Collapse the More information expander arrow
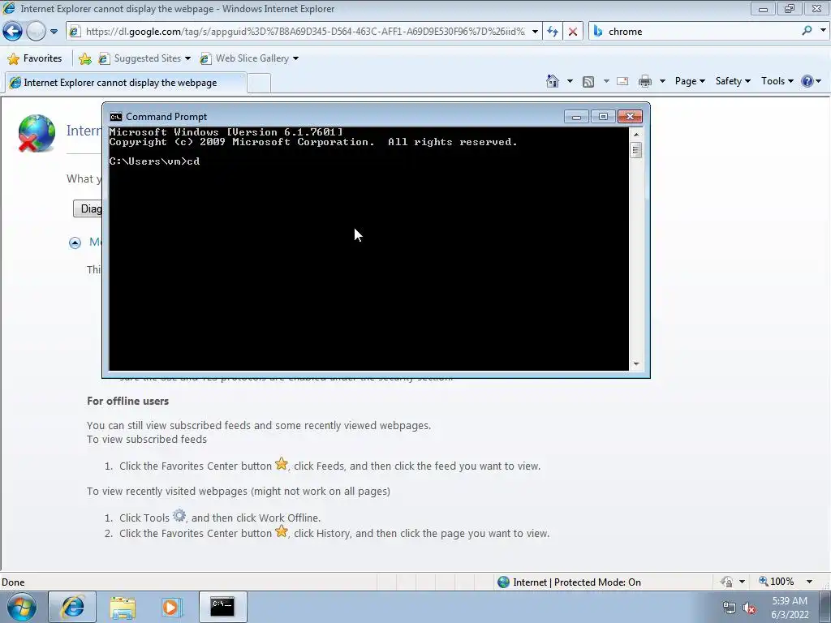Viewport: 831px width, 623px height. [x=75, y=243]
